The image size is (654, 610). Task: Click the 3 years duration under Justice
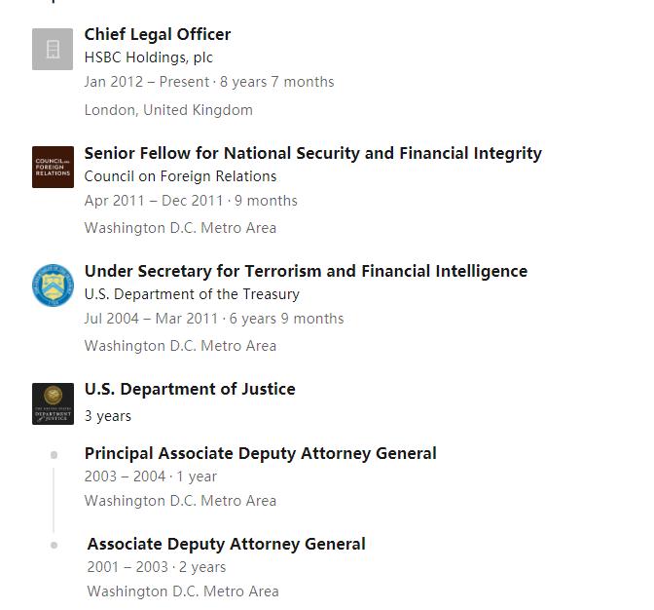[x=108, y=416]
